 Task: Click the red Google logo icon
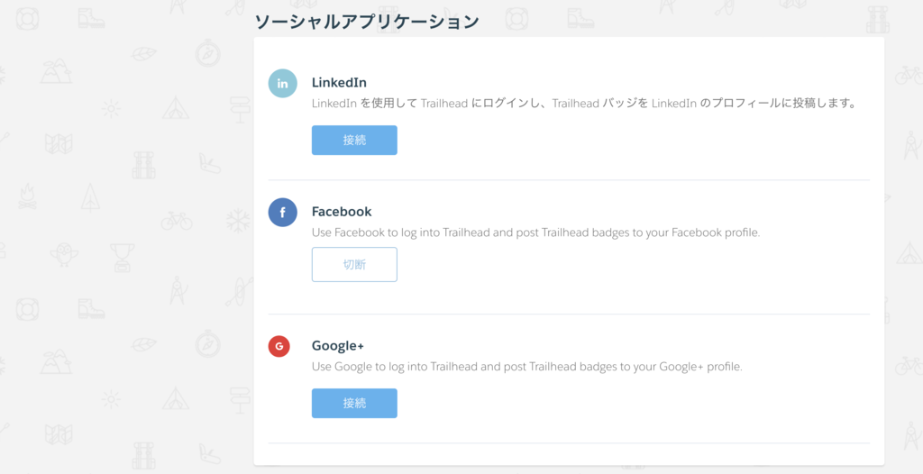(279, 346)
